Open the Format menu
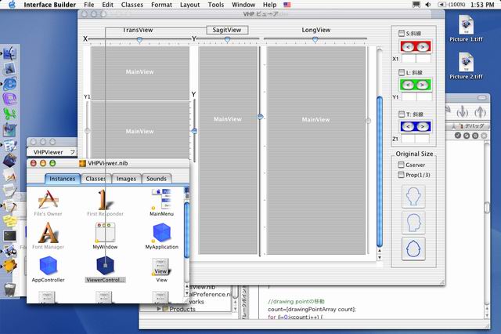Image resolution: width=501 pixels, height=334 pixels. click(x=161, y=5)
